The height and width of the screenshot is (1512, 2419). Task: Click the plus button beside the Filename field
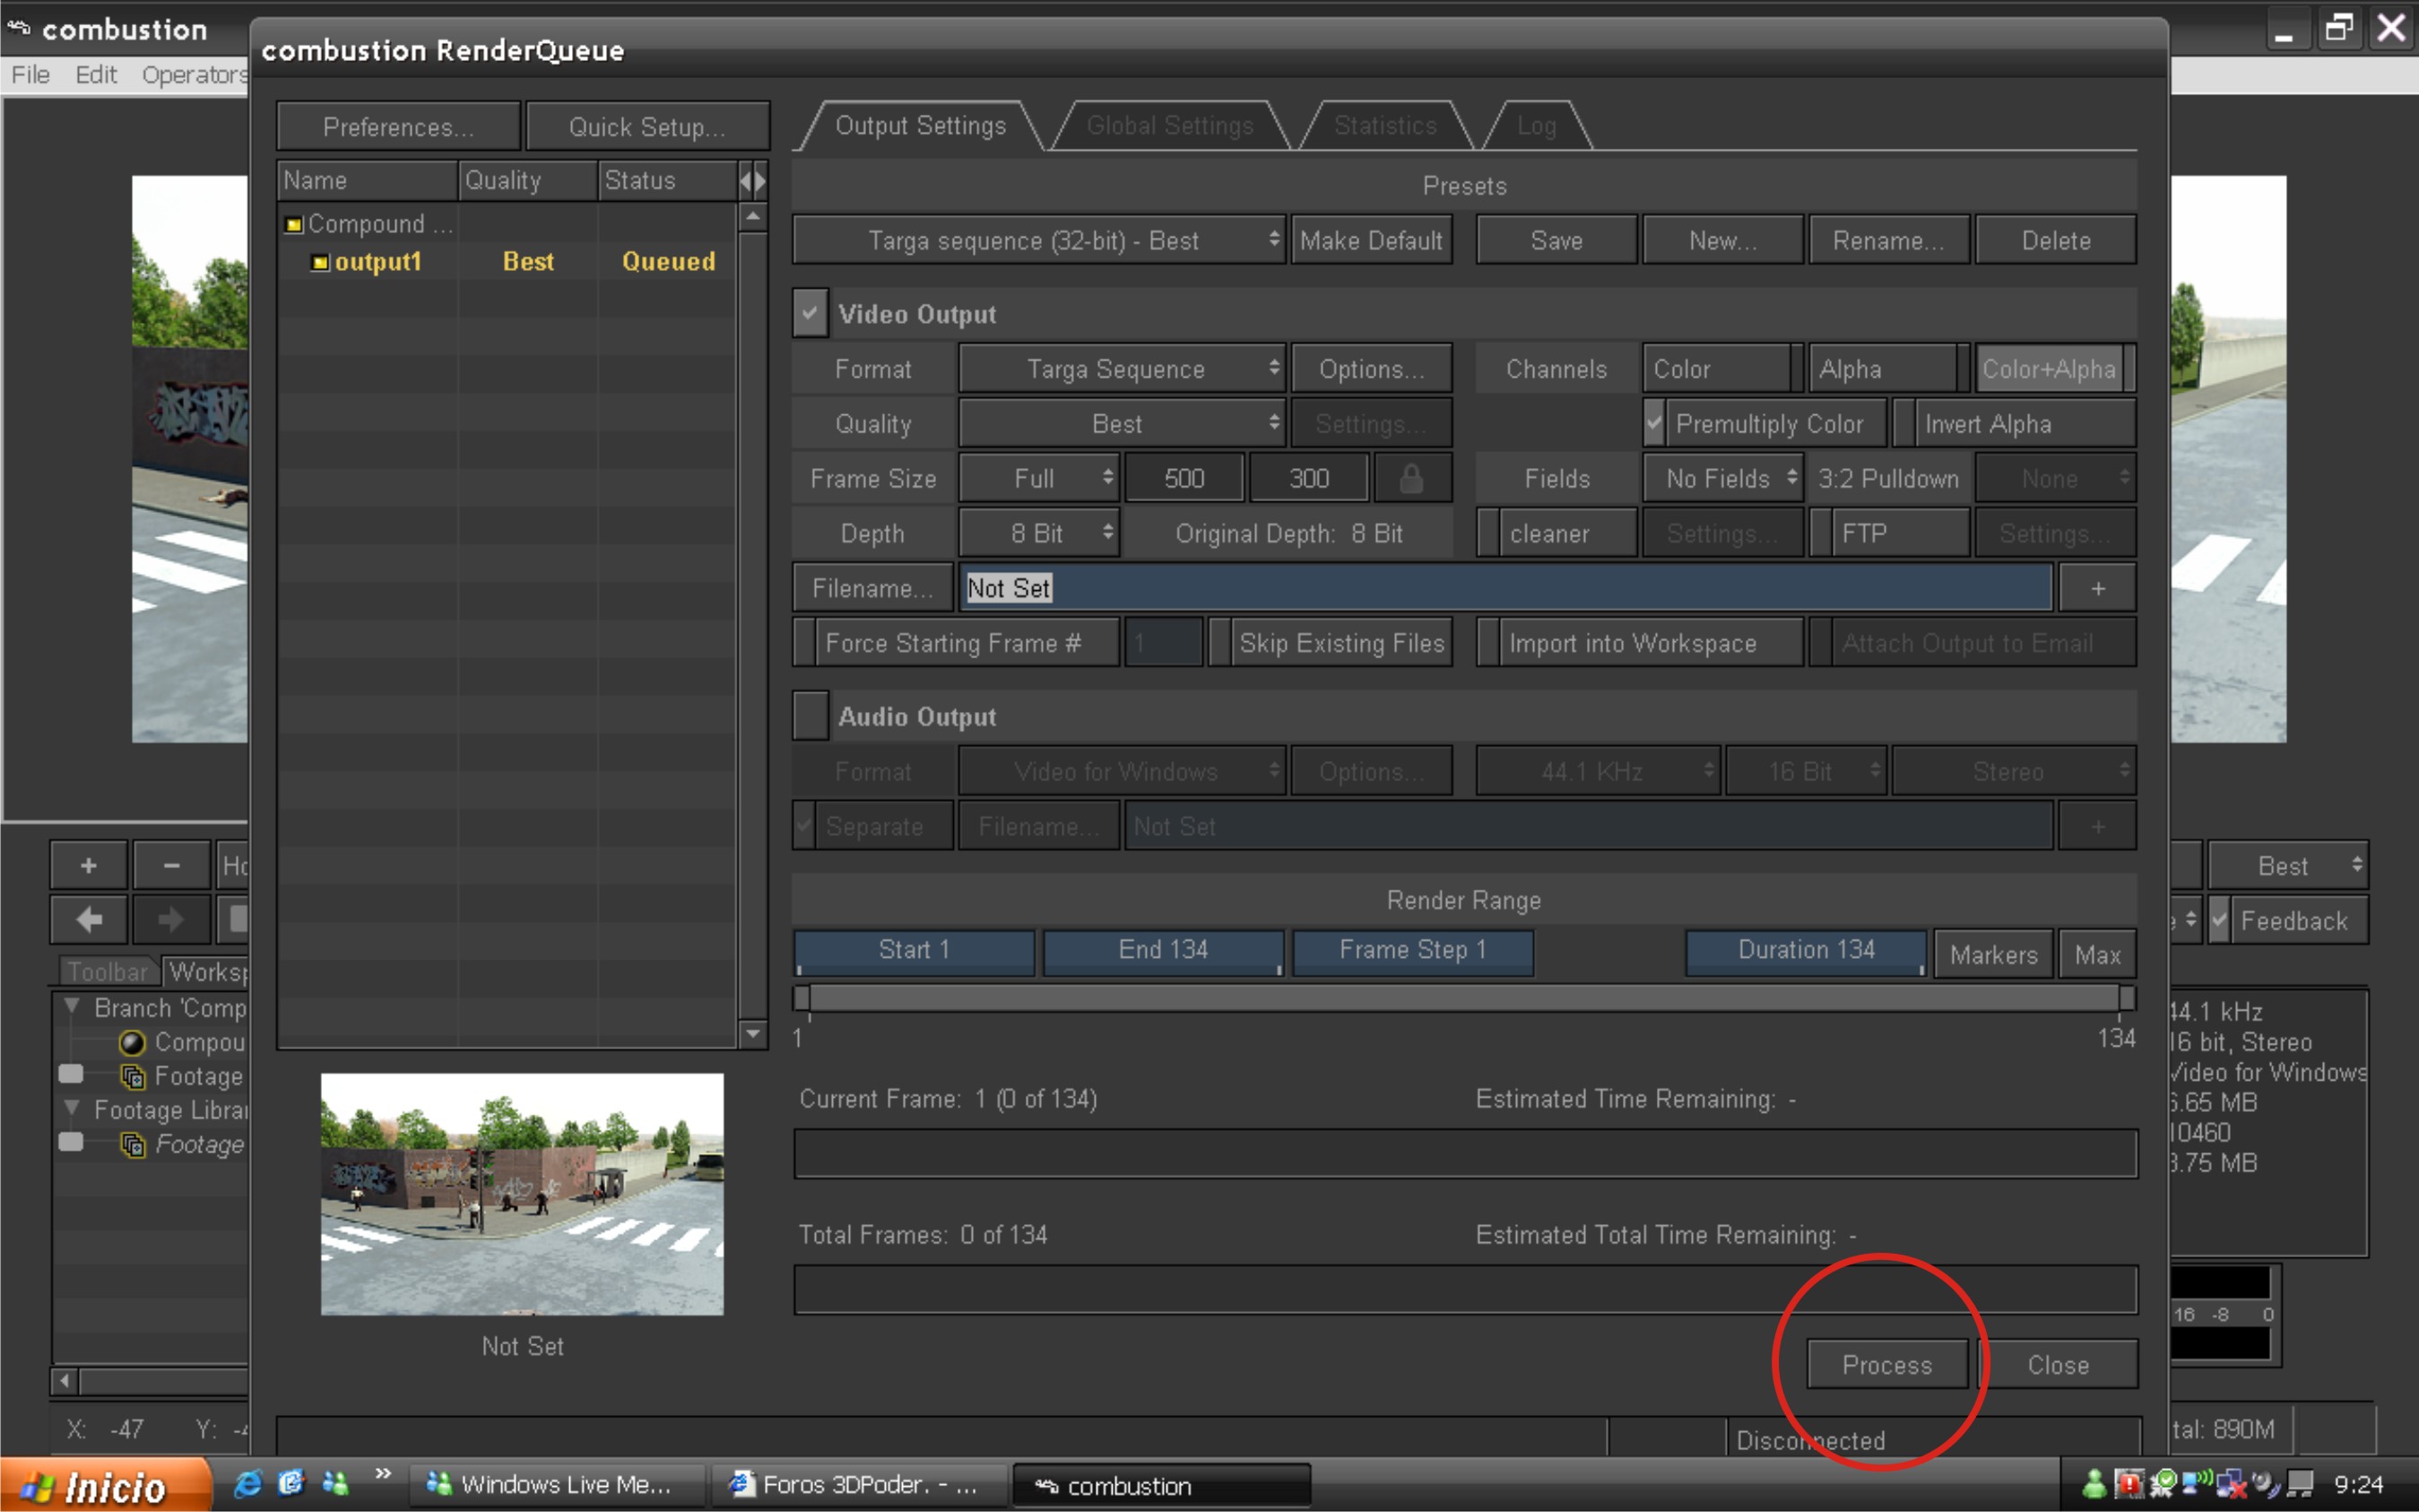[2097, 588]
